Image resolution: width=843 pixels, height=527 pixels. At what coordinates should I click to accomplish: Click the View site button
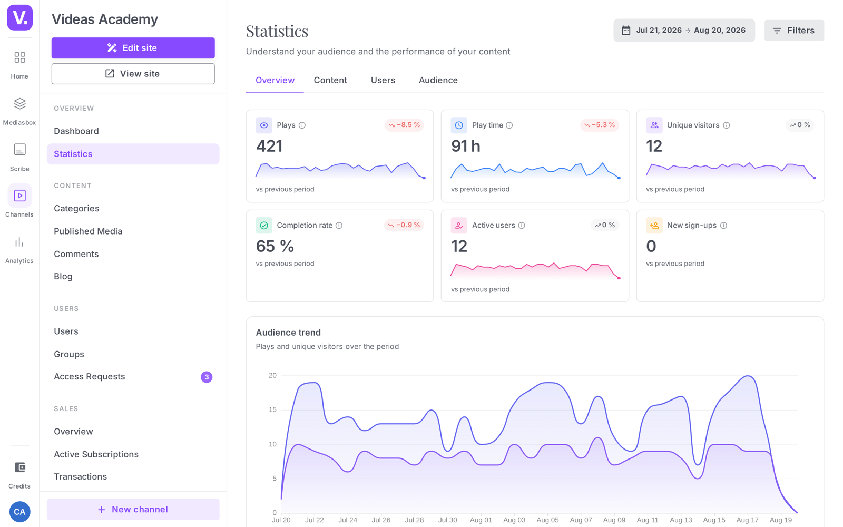point(133,74)
